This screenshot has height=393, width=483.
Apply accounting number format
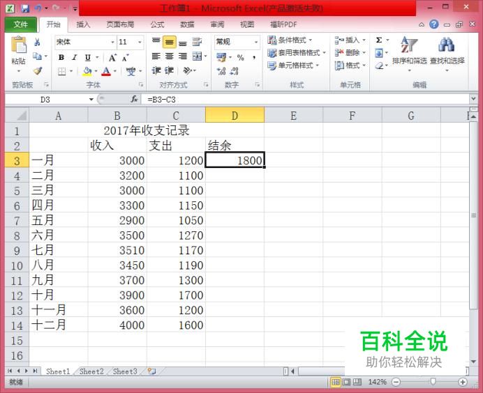click(221, 57)
